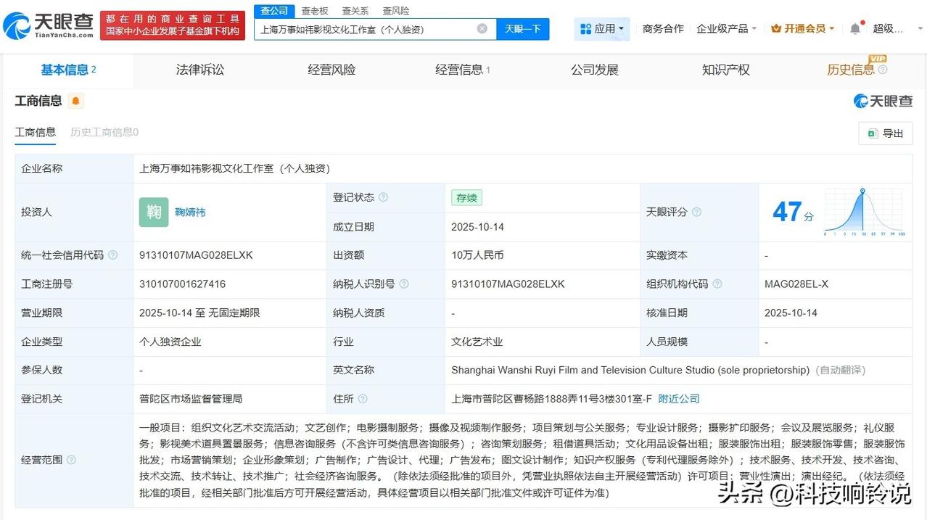927x520 pixels.
Task: Click the 文化艺术业 industry value
Action: pos(477,342)
